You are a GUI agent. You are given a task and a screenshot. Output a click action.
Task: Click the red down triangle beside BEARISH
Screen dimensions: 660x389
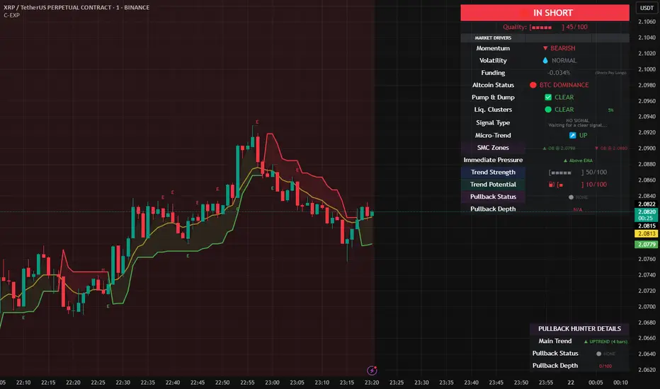tap(545, 48)
